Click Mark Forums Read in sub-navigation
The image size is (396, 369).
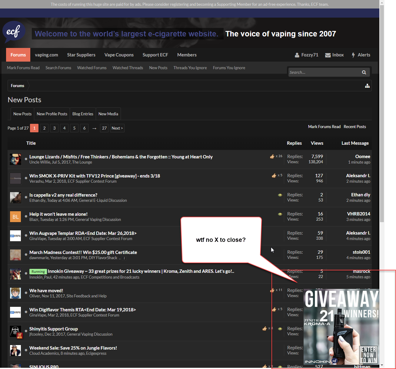tap(23, 68)
